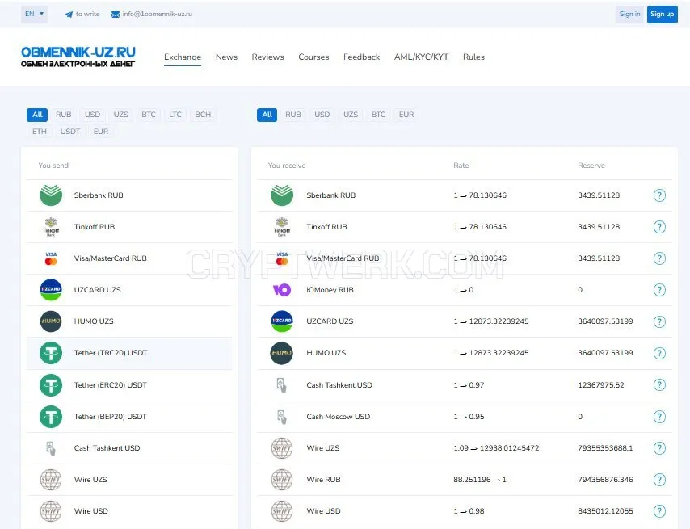Open the Exchange menu item
The image size is (690, 529).
click(183, 57)
